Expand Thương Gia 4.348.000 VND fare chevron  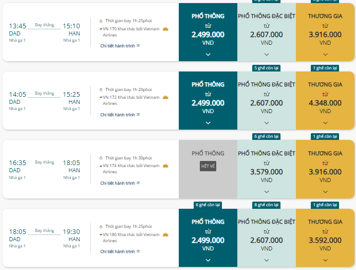[325, 123]
